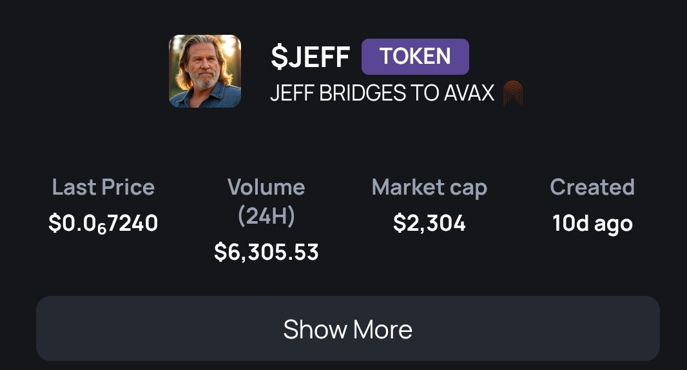This screenshot has width=687, height=370.
Task: Click the Market cap label
Action: (x=429, y=187)
